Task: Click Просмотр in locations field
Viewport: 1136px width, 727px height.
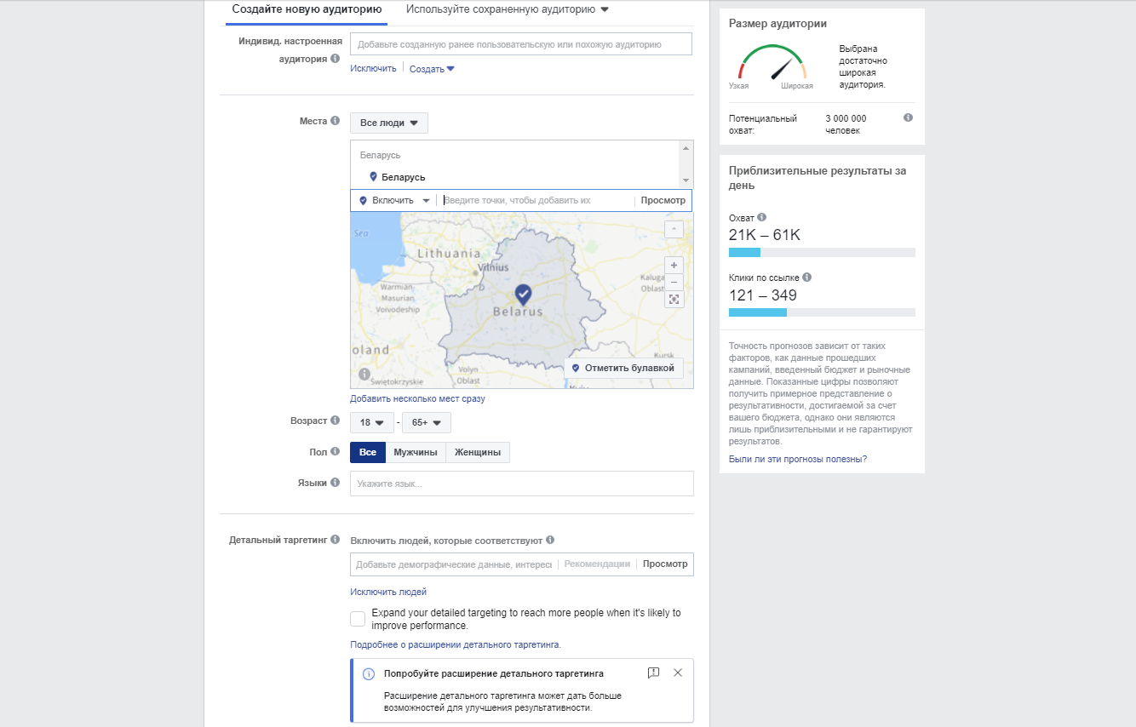Action: [x=663, y=200]
